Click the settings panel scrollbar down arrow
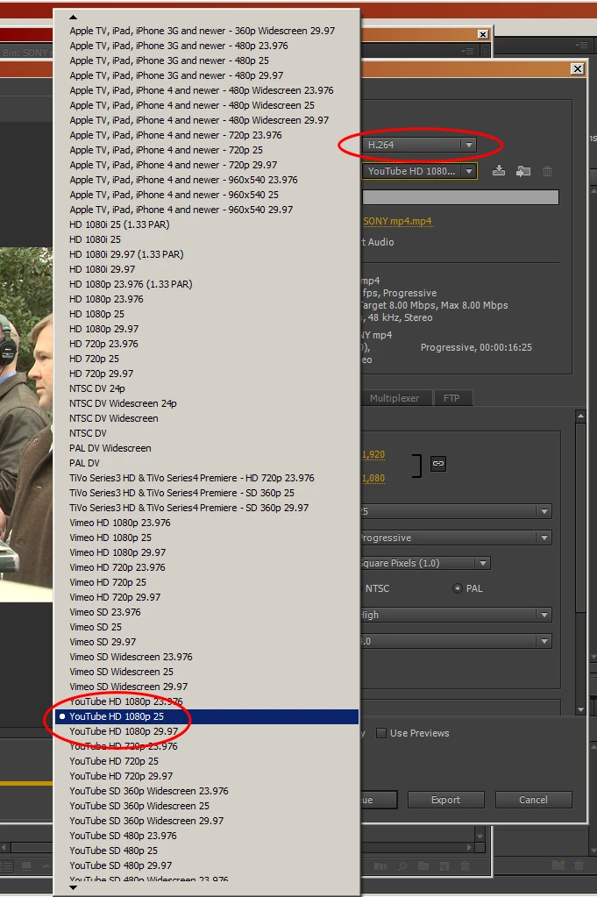The image size is (597, 897). [x=580, y=710]
